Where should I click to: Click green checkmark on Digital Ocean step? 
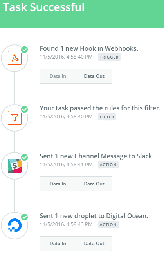(x=25, y=217)
